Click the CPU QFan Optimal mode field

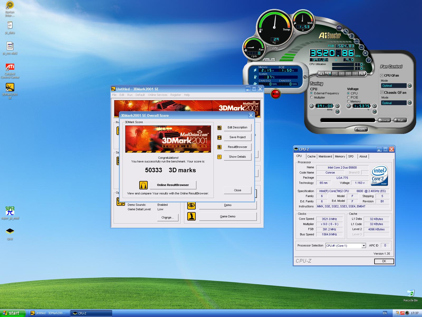(x=394, y=86)
